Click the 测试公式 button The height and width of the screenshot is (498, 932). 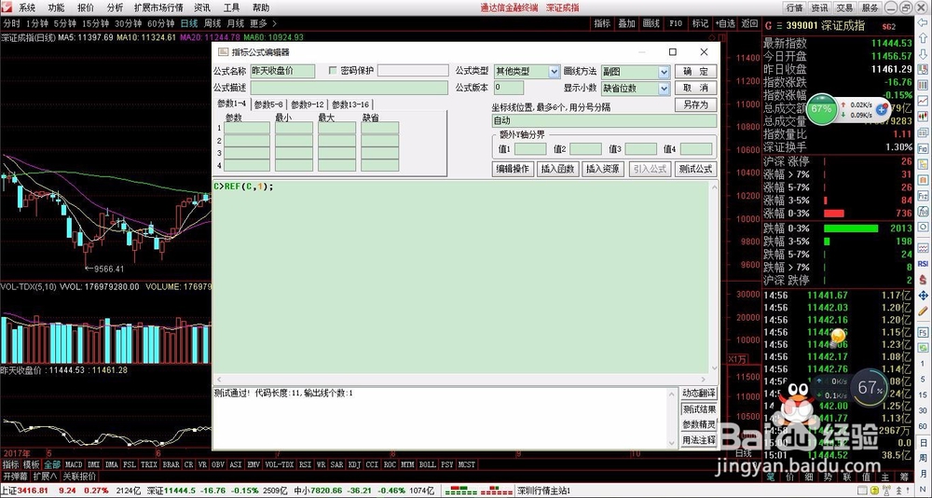pos(695,169)
